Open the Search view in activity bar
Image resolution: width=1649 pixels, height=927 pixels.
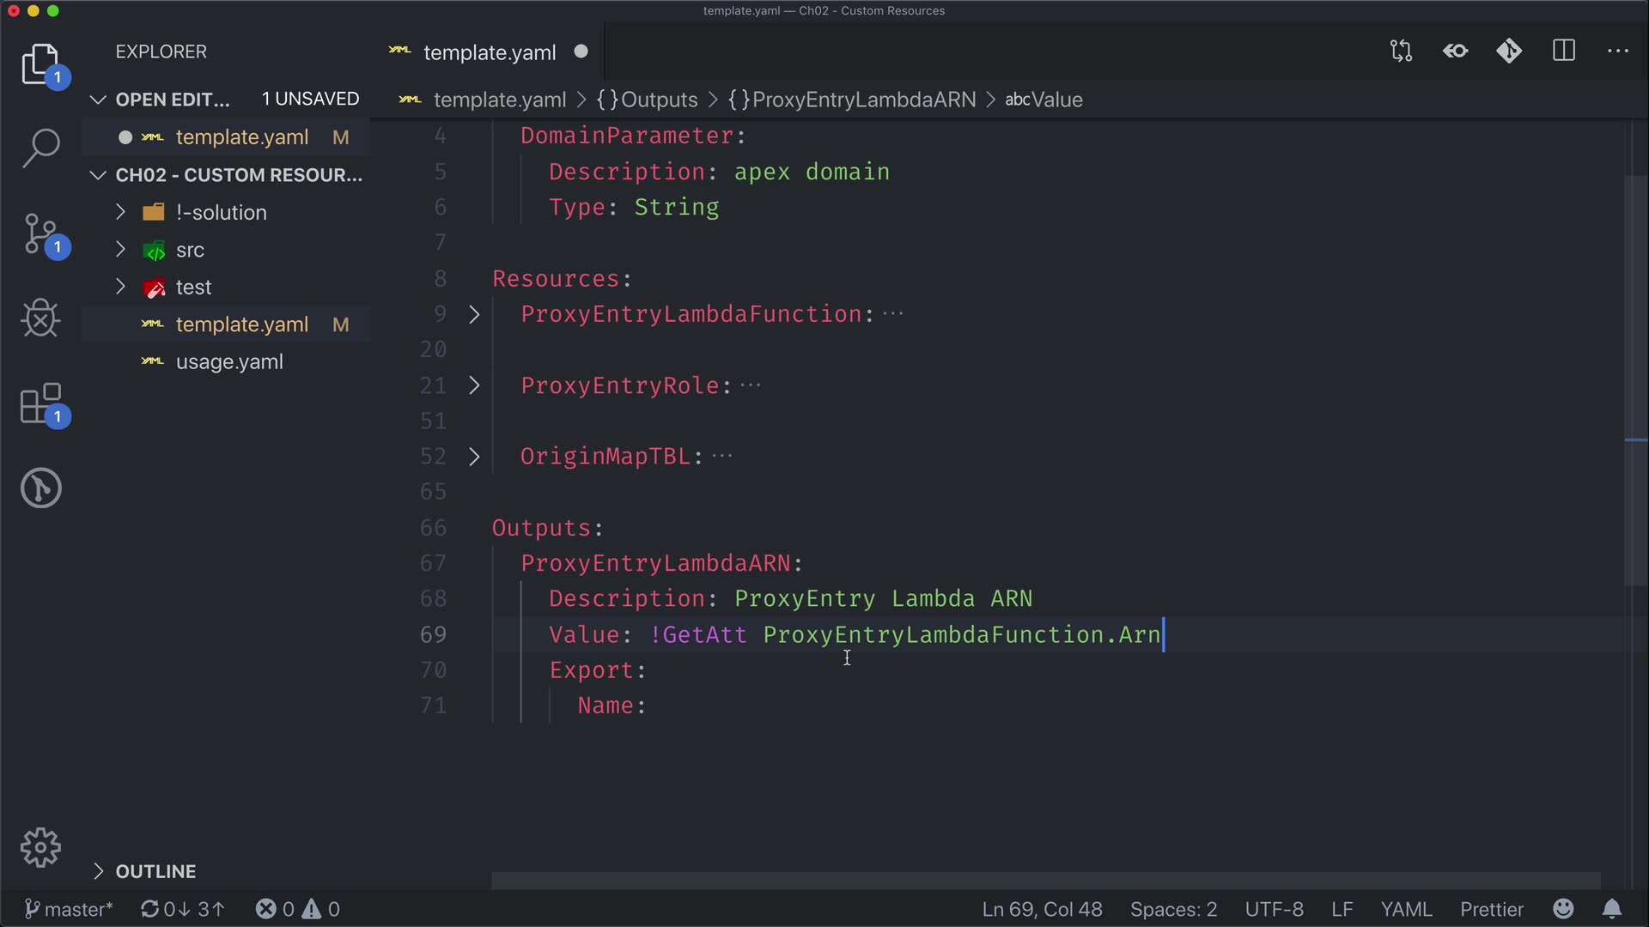[40, 148]
